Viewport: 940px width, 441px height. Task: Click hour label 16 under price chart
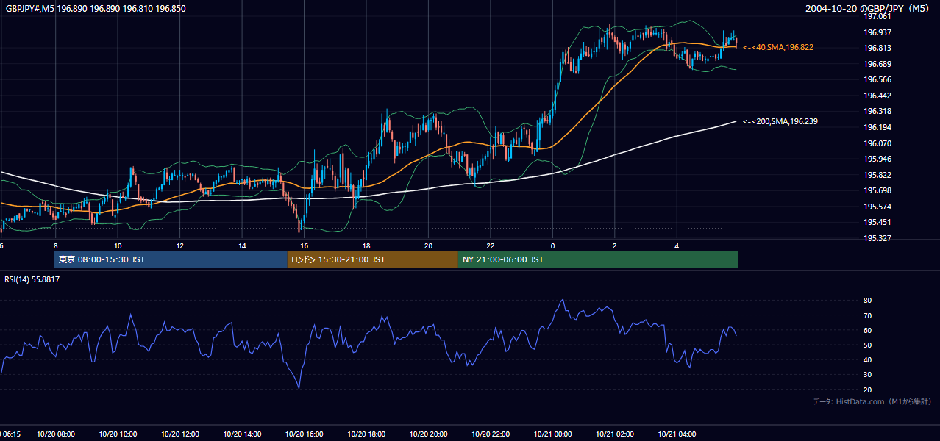[x=304, y=245]
